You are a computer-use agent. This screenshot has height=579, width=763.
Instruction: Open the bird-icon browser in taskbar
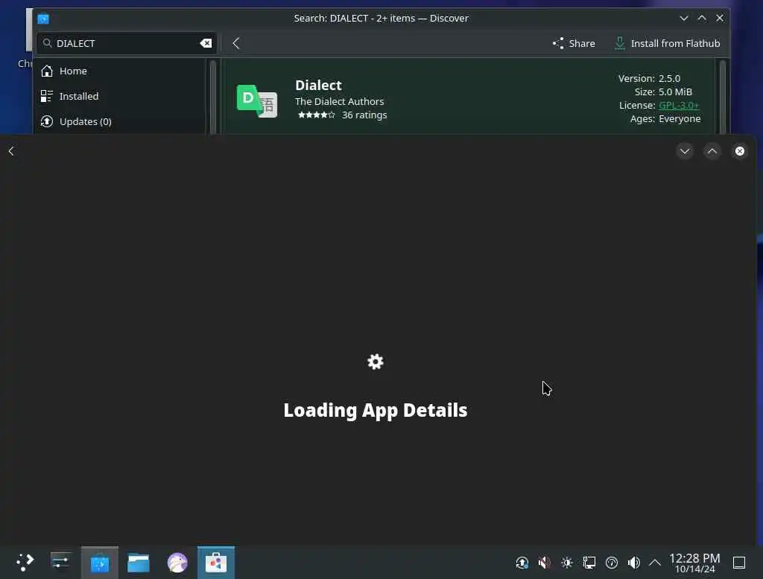(x=177, y=563)
